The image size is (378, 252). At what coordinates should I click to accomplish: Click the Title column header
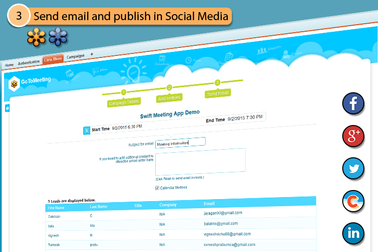[x=138, y=206]
